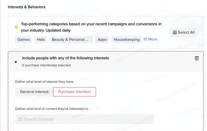The width and height of the screenshot is (207, 131).
Task: Add the Housekeeping category chip
Action: coord(127,40)
